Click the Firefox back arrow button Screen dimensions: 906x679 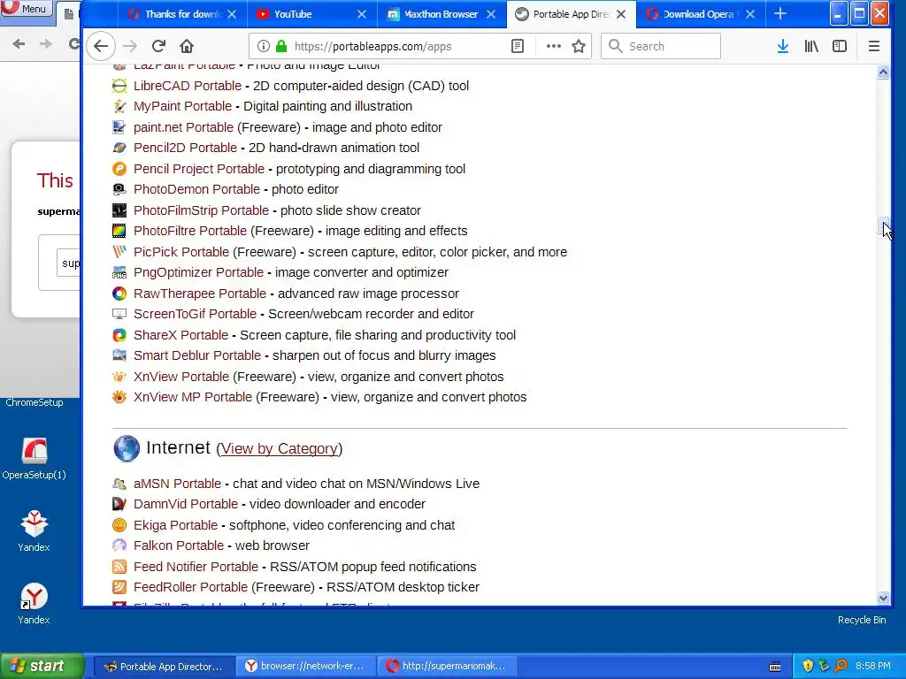click(101, 46)
